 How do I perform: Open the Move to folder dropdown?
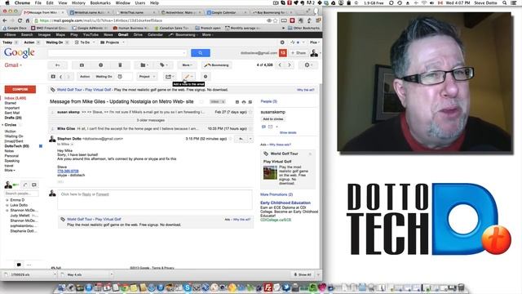[x=144, y=65]
